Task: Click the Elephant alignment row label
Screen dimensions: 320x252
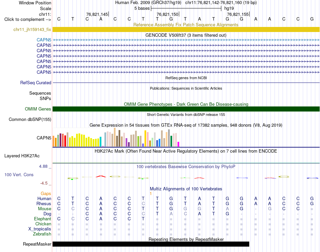Action: coord(42,219)
